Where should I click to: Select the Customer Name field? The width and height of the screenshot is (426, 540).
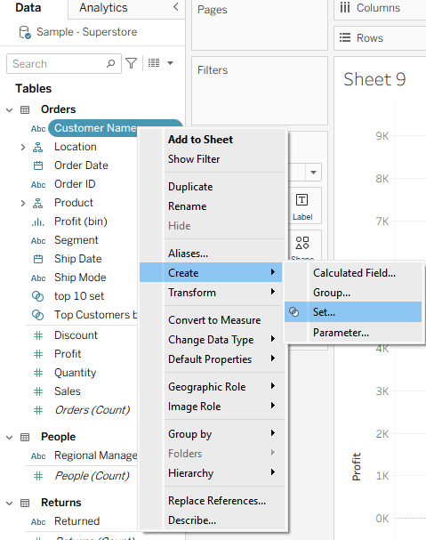(94, 128)
